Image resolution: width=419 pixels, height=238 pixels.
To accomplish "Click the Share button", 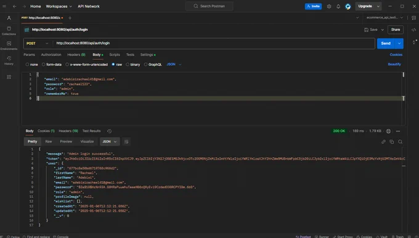I will coord(396,30).
